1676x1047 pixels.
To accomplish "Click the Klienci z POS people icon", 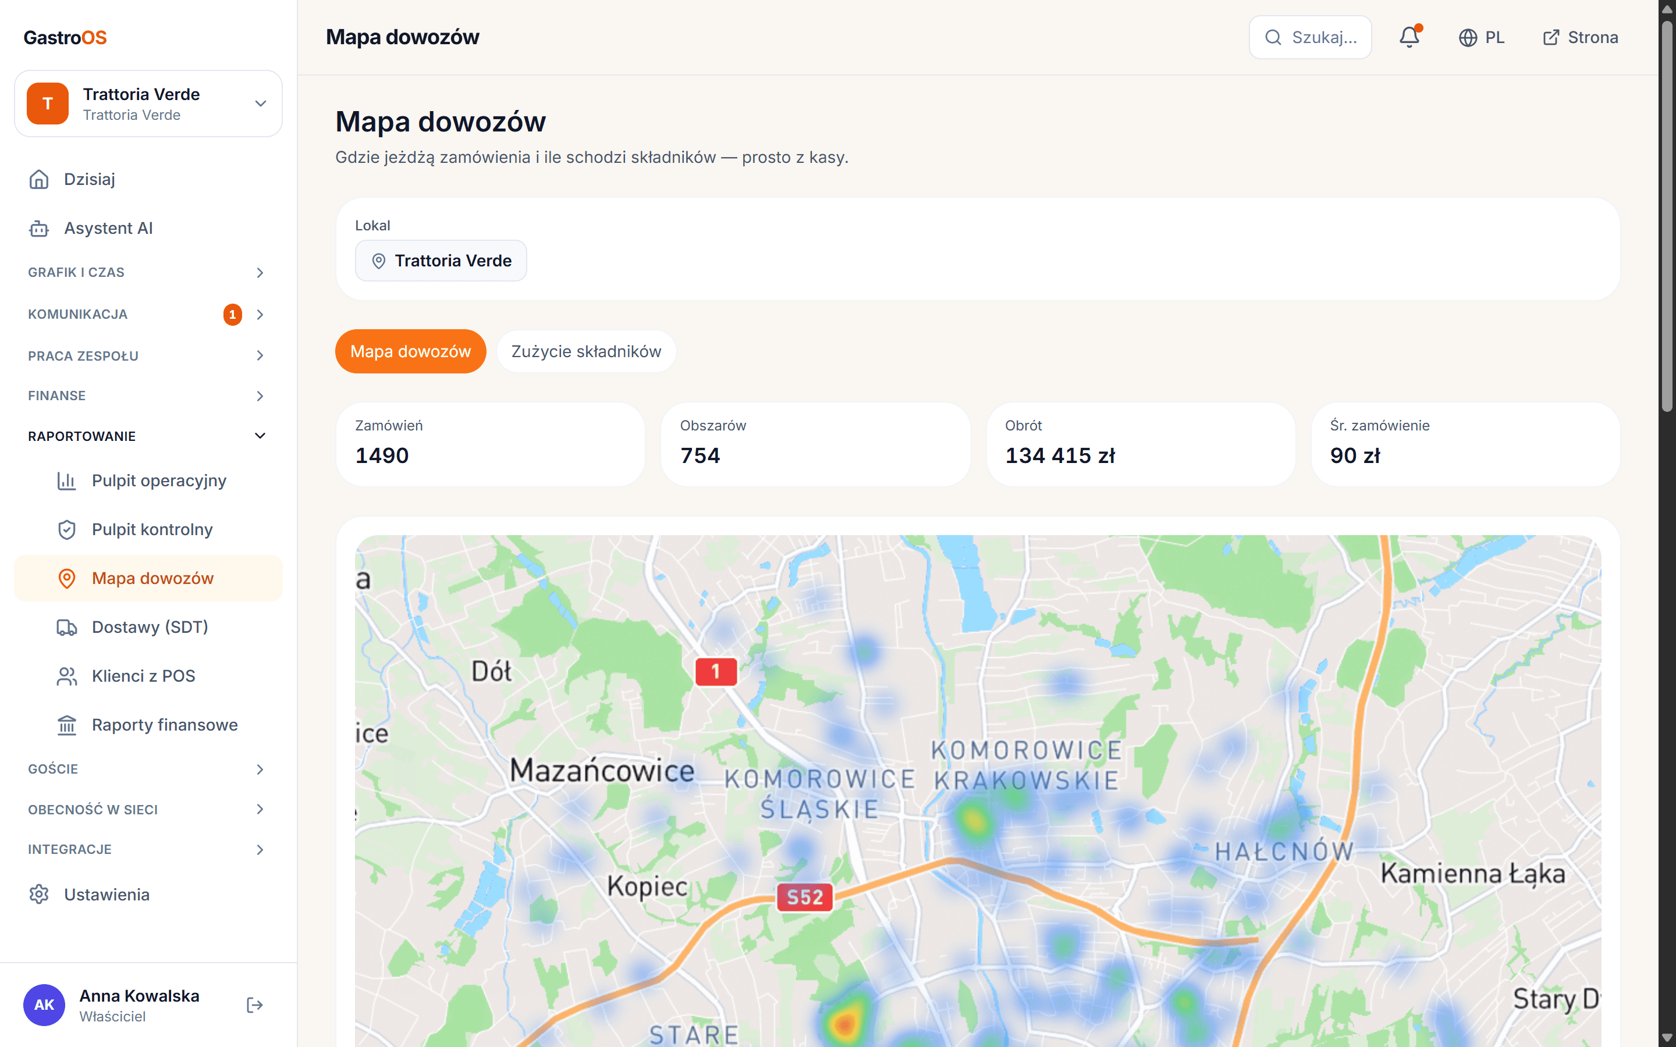I will [x=66, y=676].
